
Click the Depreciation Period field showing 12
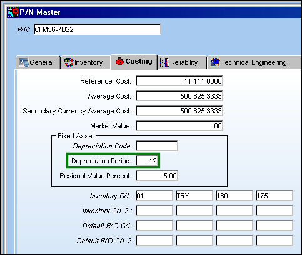(x=147, y=161)
